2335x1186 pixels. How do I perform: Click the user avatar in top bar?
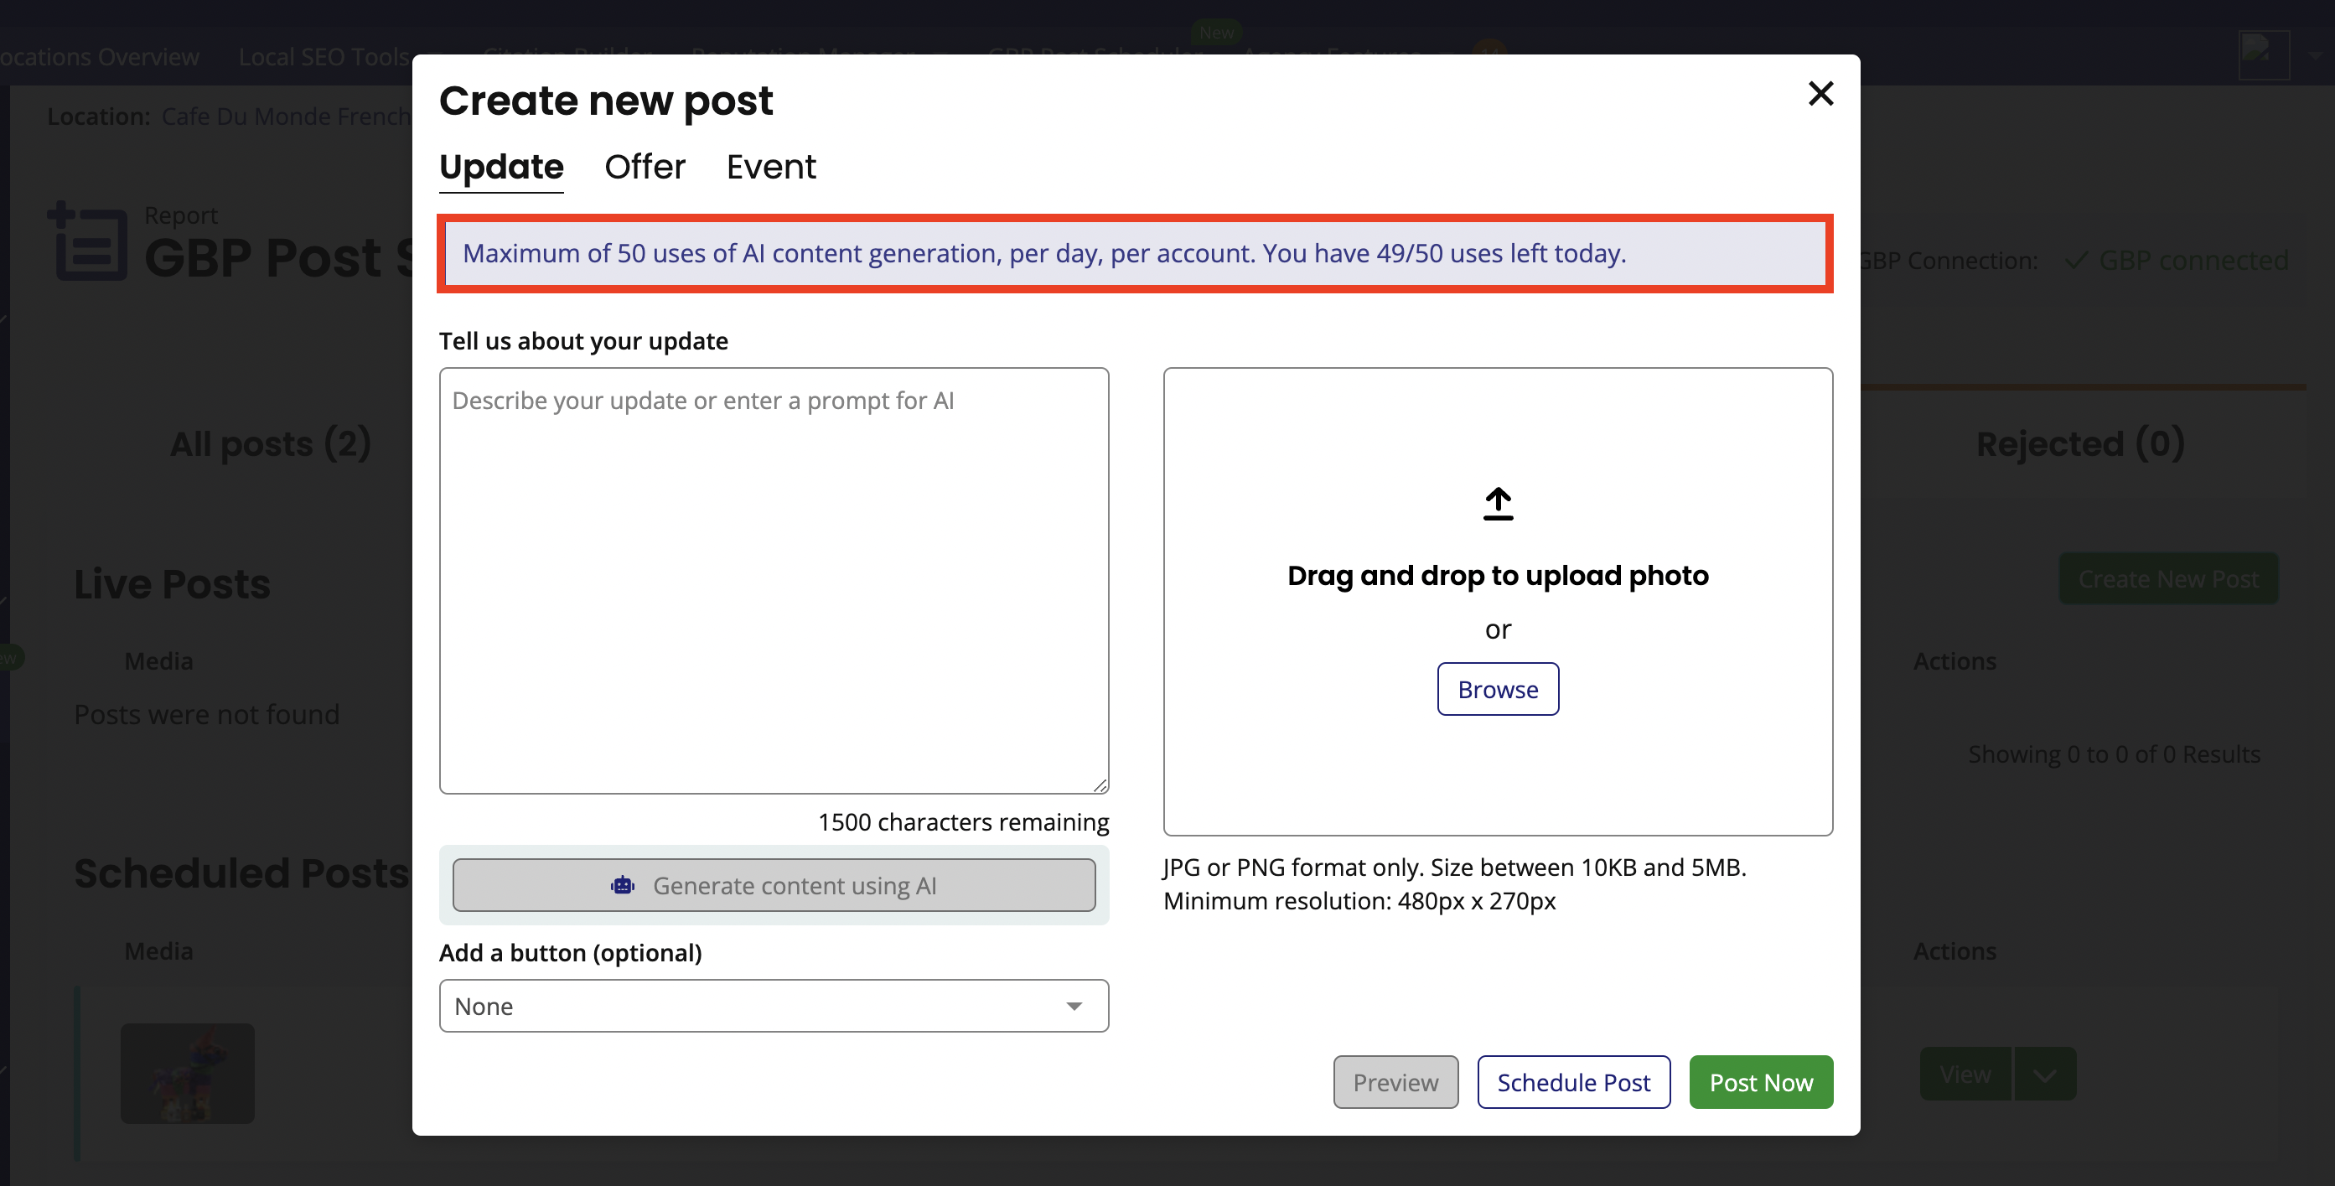[2264, 54]
